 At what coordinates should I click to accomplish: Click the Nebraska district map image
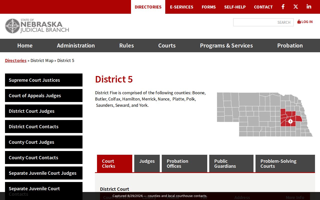[265, 114]
